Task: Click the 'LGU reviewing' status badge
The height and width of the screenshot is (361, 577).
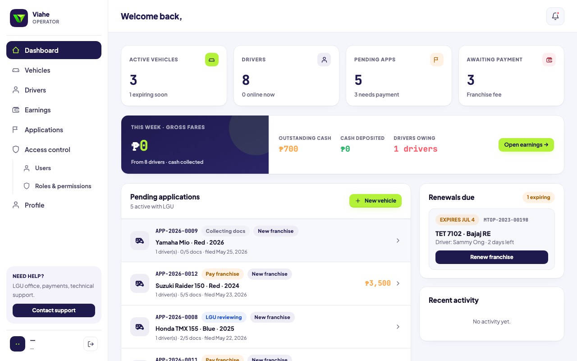Action: 224,317
